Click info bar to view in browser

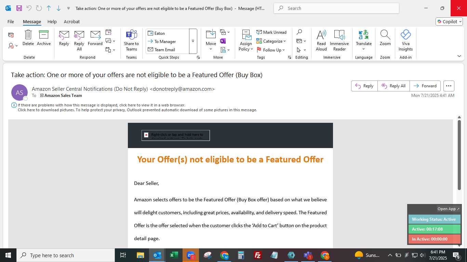(x=102, y=105)
